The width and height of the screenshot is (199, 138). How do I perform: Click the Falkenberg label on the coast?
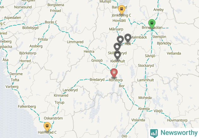27,106
